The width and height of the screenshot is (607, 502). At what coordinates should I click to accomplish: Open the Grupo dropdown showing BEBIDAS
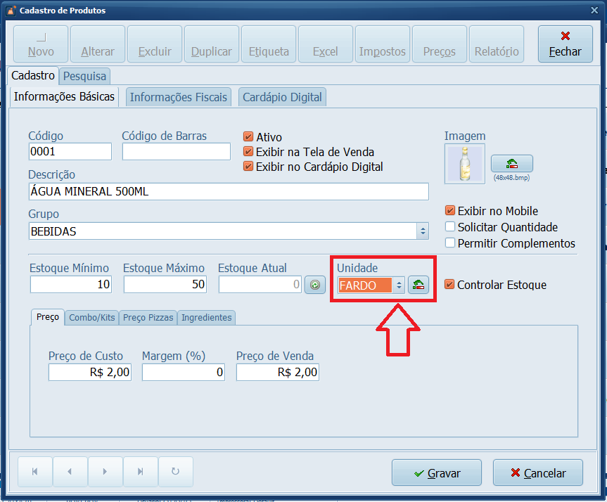click(x=422, y=231)
